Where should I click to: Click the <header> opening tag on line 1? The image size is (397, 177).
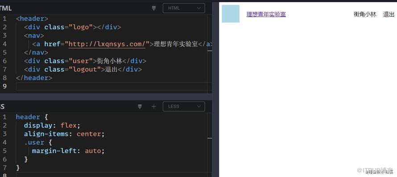click(x=32, y=19)
